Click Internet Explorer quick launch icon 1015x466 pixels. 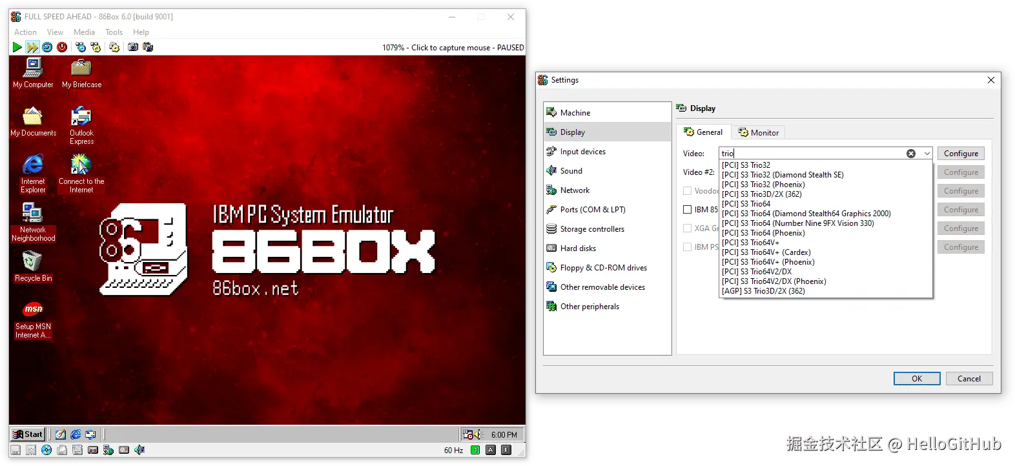tap(76, 434)
